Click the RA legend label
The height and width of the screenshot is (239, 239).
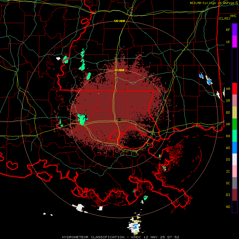(228, 136)
